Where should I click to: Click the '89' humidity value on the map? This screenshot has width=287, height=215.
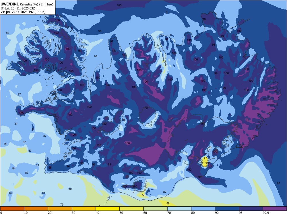(x=7, y=33)
